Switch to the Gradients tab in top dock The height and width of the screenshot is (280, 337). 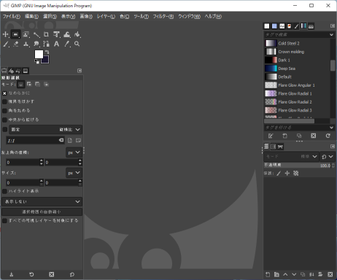[303, 26]
